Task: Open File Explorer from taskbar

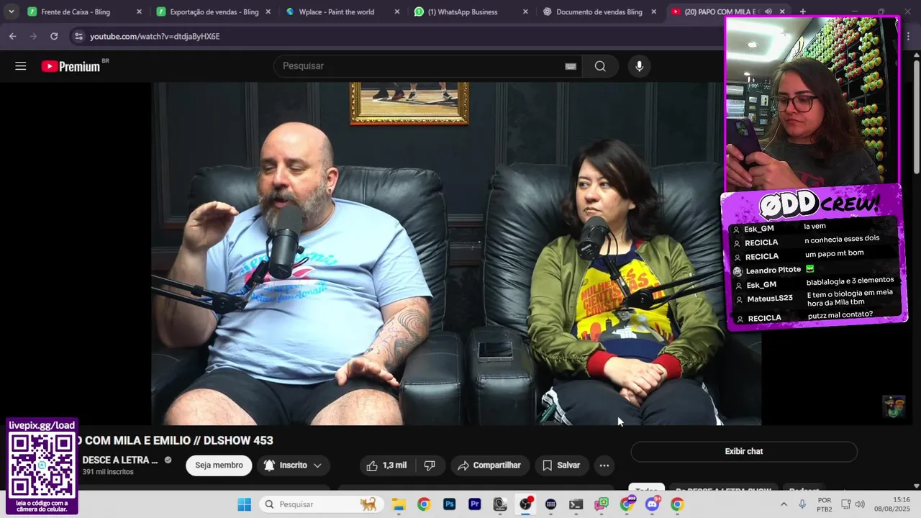Action: click(x=399, y=504)
